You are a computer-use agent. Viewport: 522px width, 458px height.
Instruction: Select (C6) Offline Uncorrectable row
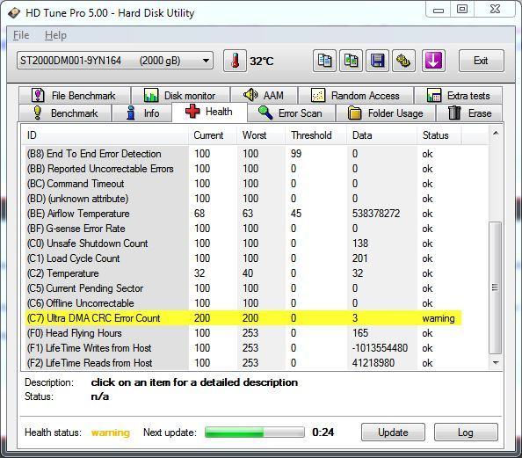coord(243,303)
